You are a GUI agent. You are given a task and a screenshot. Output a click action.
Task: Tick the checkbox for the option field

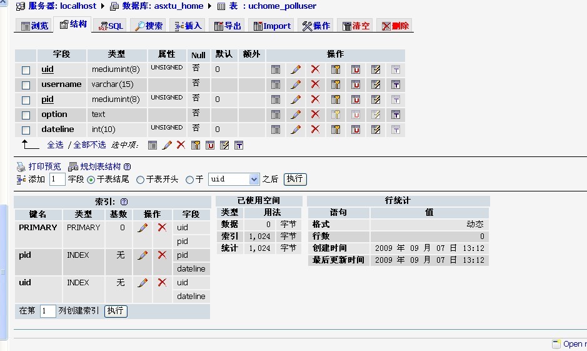(x=26, y=115)
